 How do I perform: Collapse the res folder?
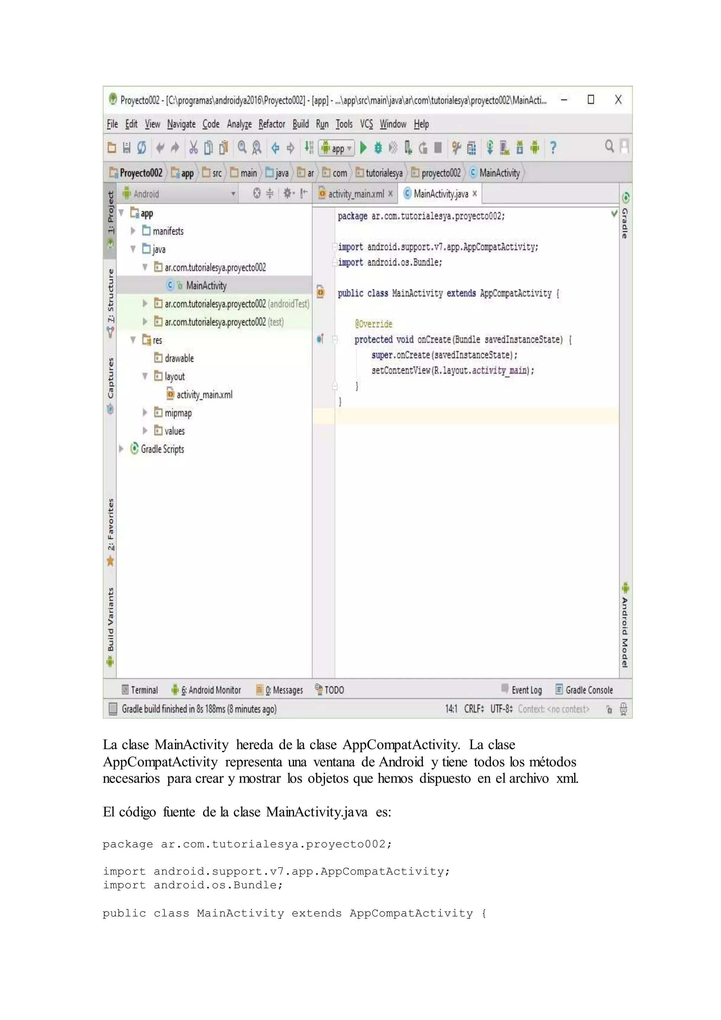[x=133, y=340]
